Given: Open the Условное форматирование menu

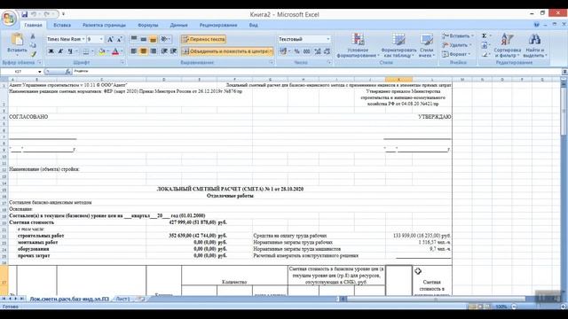Looking at the screenshot, I should tap(358, 45).
